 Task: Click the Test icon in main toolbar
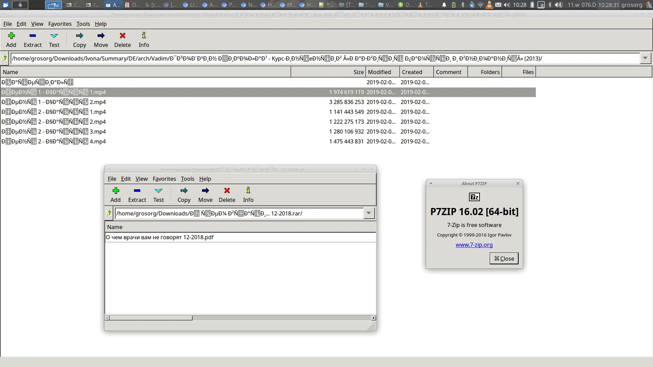[x=54, y=36]
